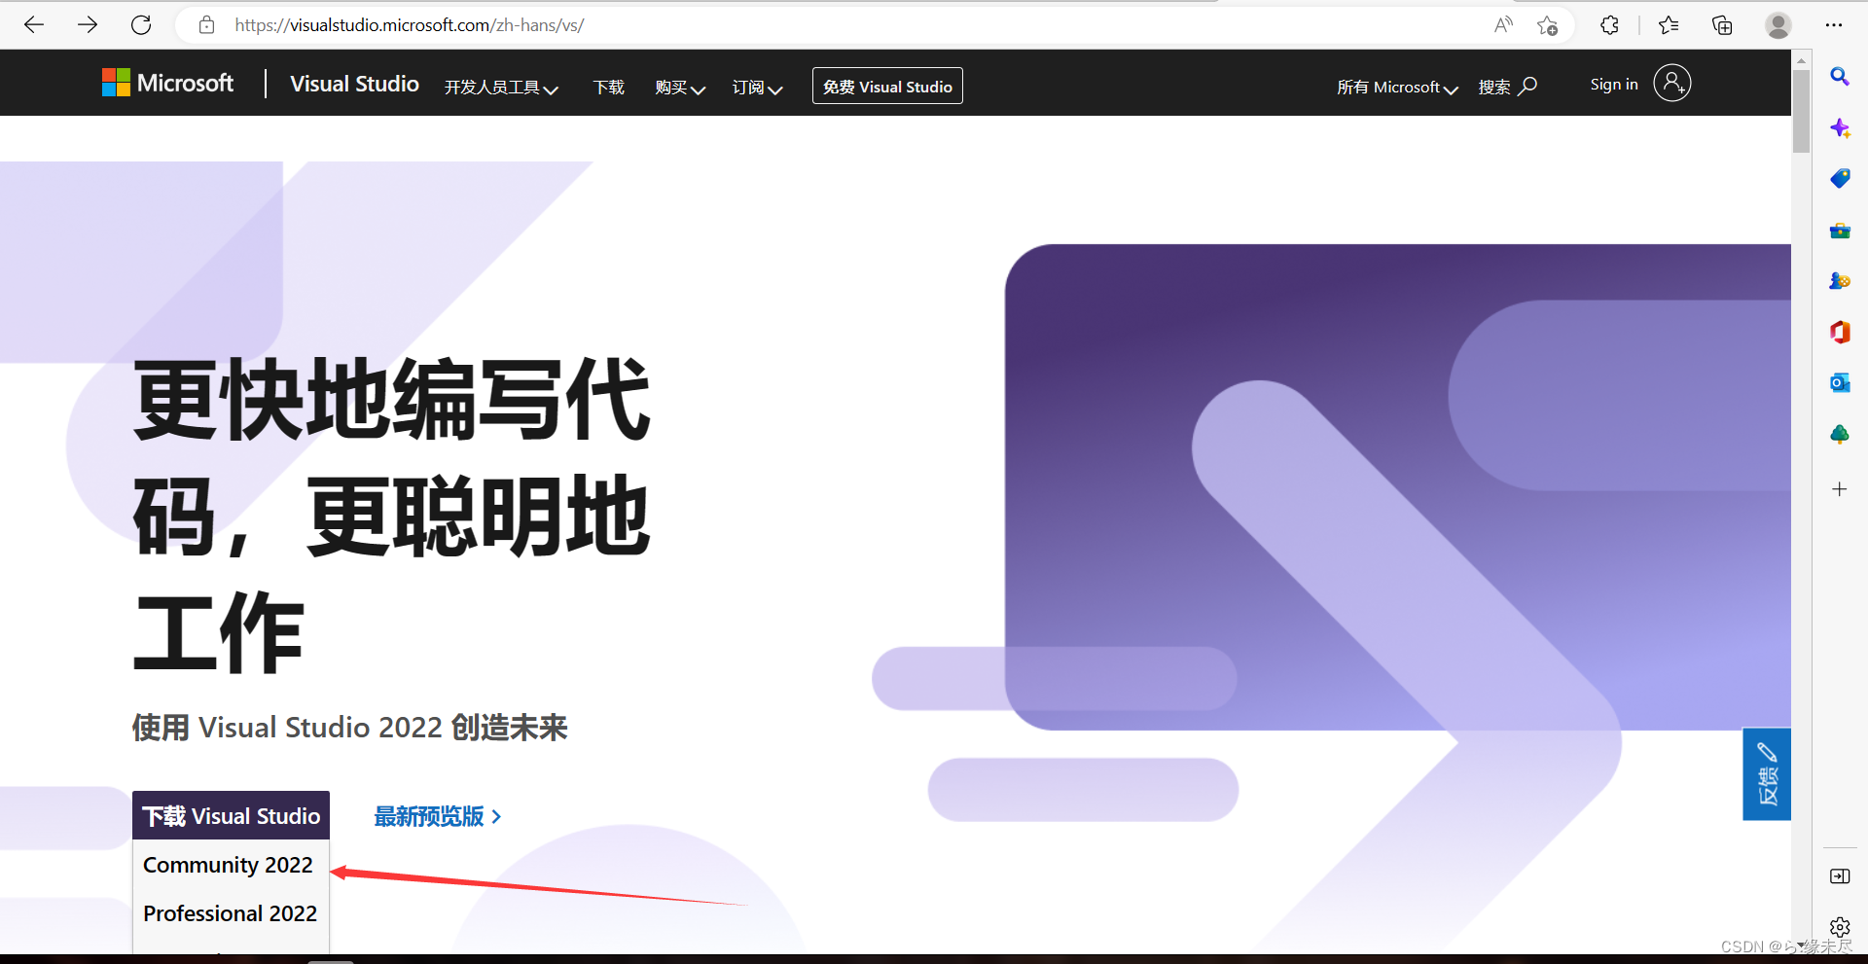Add this page to favorites
Viewport: 1868px width, 964px height.
pyautogui.click(x=1548, y=25)
